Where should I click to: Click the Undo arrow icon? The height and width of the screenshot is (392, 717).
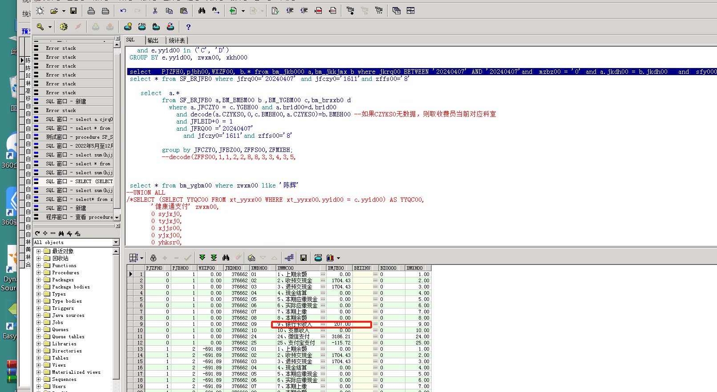tap(123, 11)
